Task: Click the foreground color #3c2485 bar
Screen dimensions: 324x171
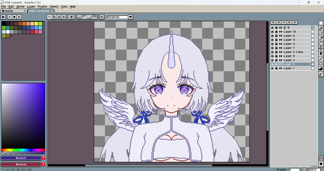Action: (x=21, y=158)
